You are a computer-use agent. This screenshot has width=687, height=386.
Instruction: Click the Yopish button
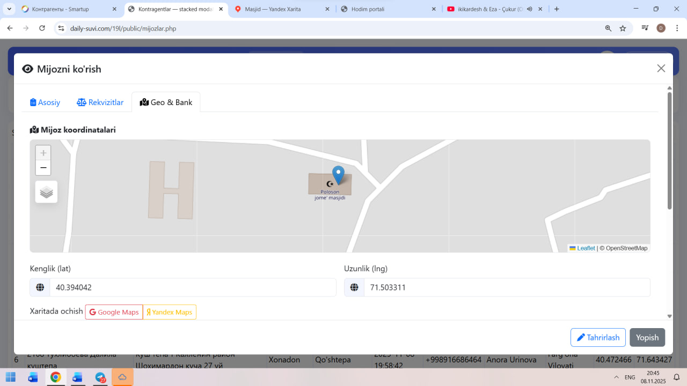[647, 338]
